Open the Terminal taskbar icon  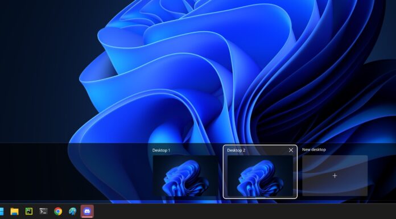pyautogui.click(x=43, y=211)
